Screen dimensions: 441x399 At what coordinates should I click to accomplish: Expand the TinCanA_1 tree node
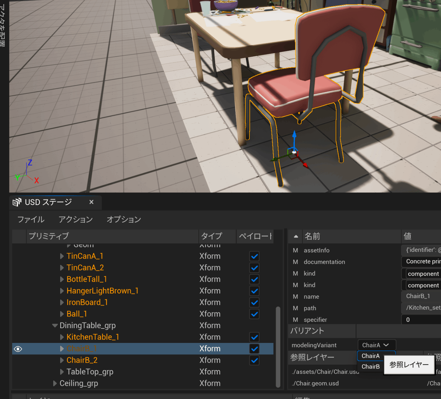(x=62, y=256)
